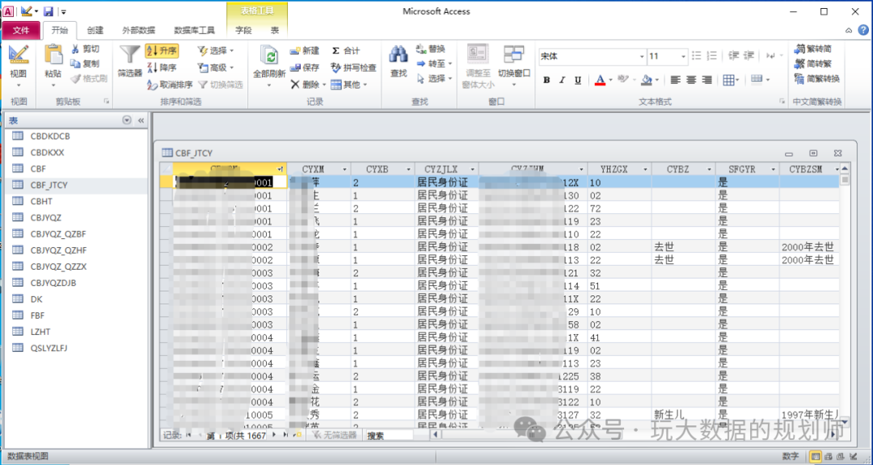873x465 pixels.
Task: Open the LZHT table
Action: (x=76, y=332)
